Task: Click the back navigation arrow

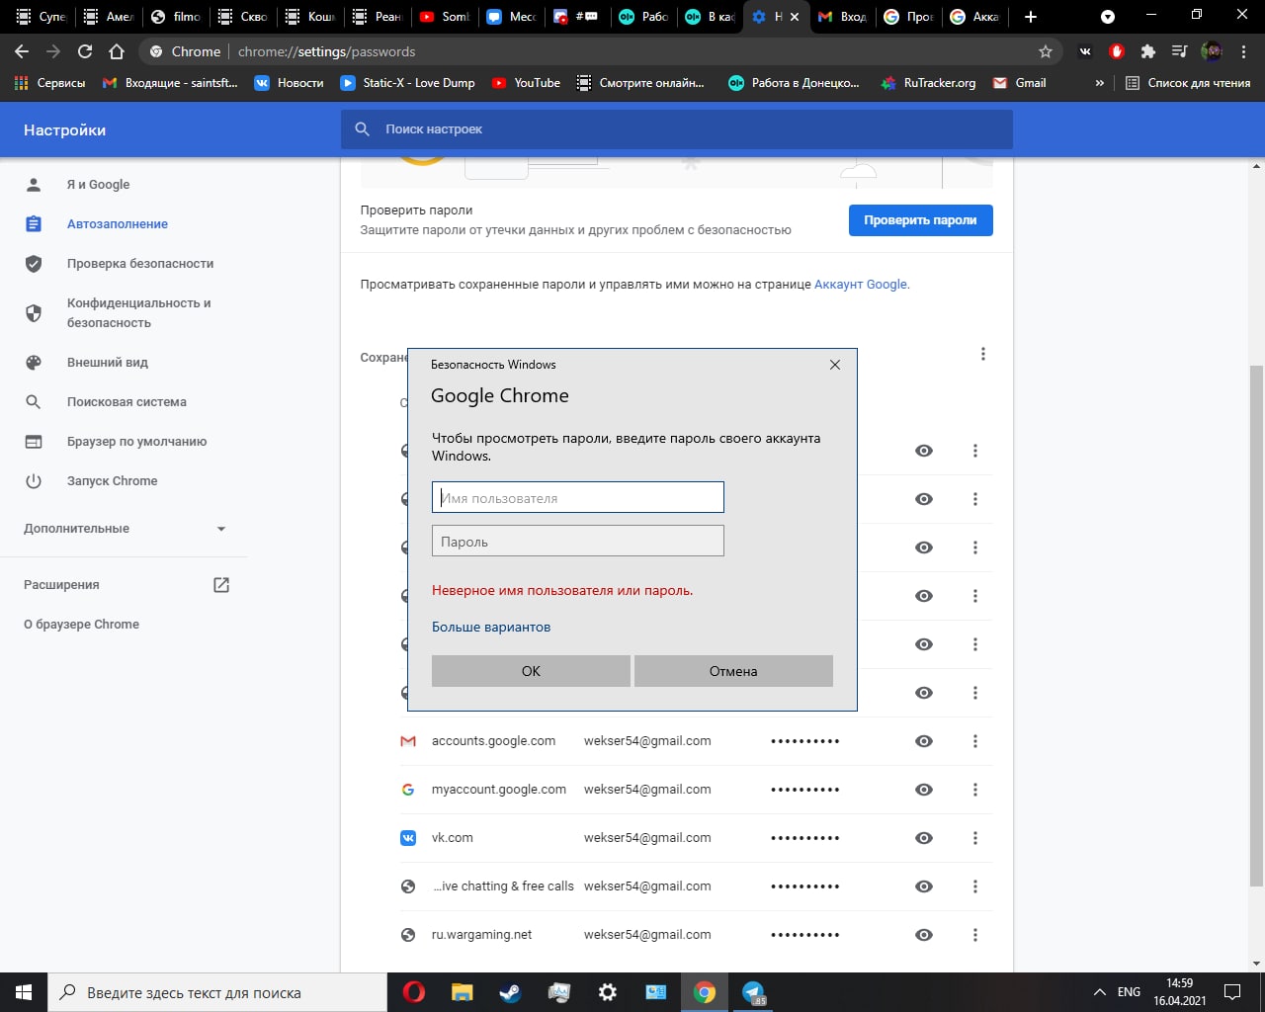Action: pos(22,51)
